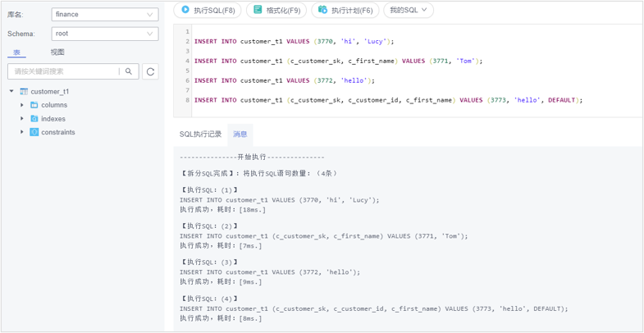644x333 pixels.
Task: Click the 执行成功 耗时 [7ms.] result line
Action: pos(221,245)
